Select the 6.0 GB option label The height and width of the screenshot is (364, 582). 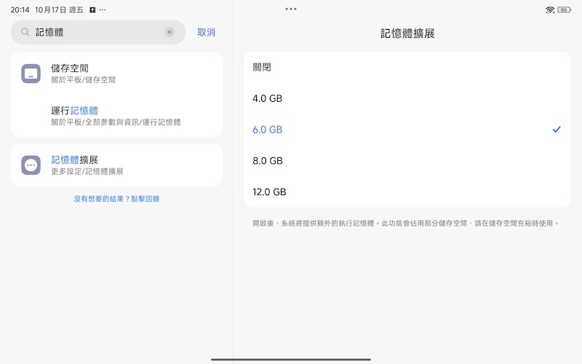[267, 130]
